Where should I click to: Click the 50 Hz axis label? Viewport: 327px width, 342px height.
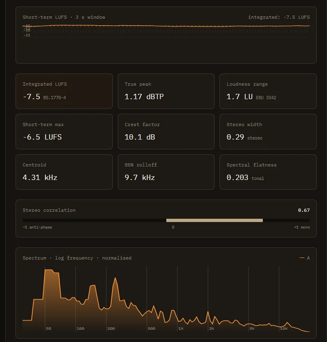coord(49,329)
